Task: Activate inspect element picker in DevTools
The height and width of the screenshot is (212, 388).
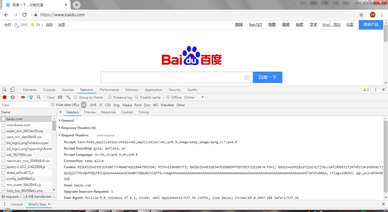Action: coord(5,90)
